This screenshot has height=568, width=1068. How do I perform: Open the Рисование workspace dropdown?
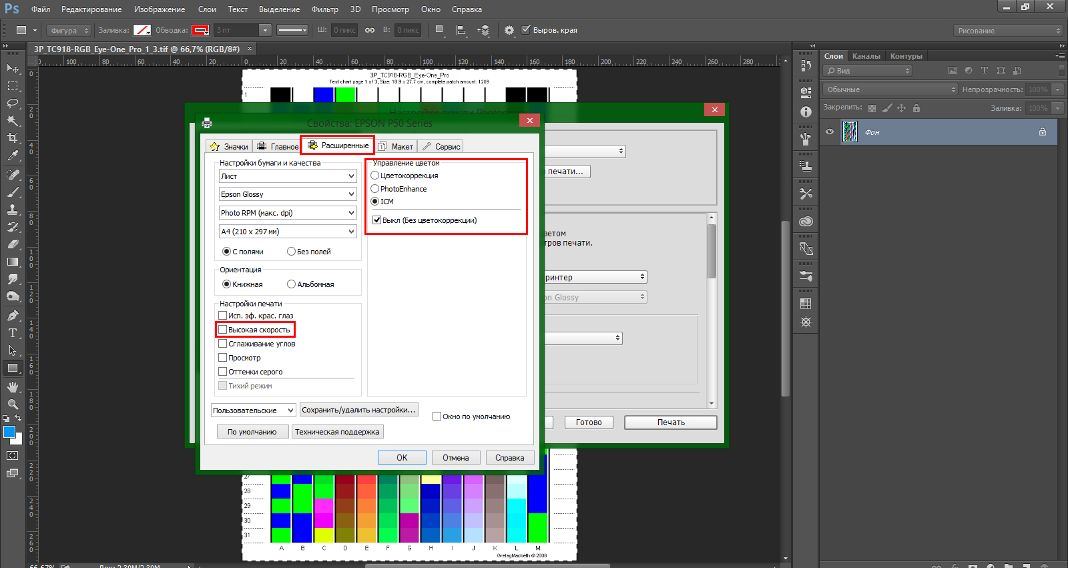pyautogui.click(x=1008, y=31)
